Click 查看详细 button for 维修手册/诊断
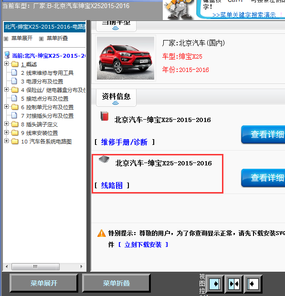 pos(263,134)
